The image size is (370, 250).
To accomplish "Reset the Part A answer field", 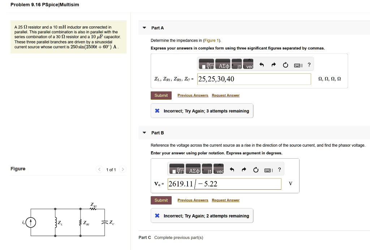I will pyautogui.click(x=285, y=65).
